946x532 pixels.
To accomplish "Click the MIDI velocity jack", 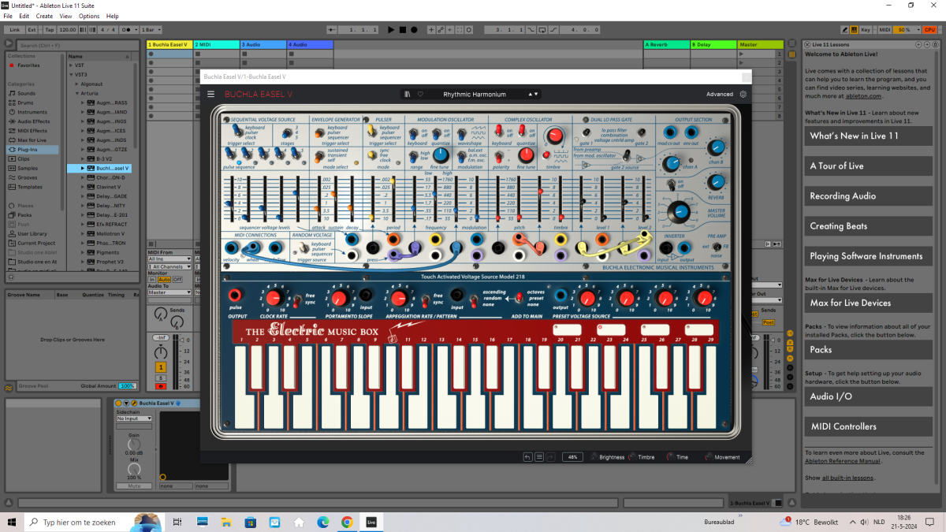I will click(x=230, y=249).
